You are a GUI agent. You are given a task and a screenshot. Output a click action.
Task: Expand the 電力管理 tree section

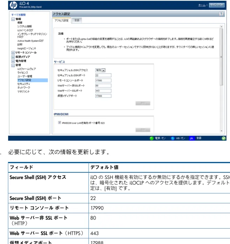(13, 61)
